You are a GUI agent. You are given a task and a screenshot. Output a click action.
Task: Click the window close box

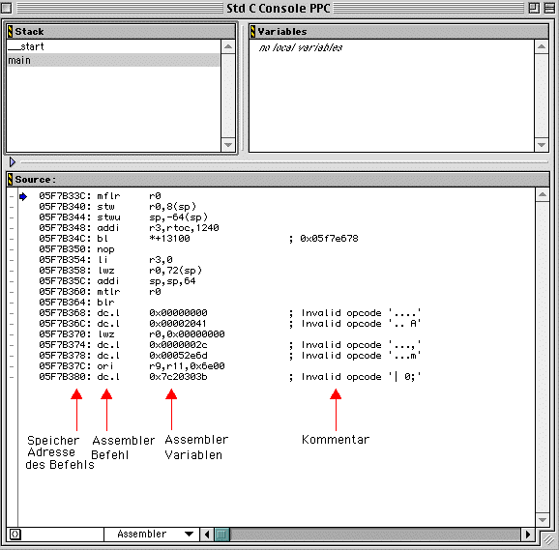pos(6,8)
